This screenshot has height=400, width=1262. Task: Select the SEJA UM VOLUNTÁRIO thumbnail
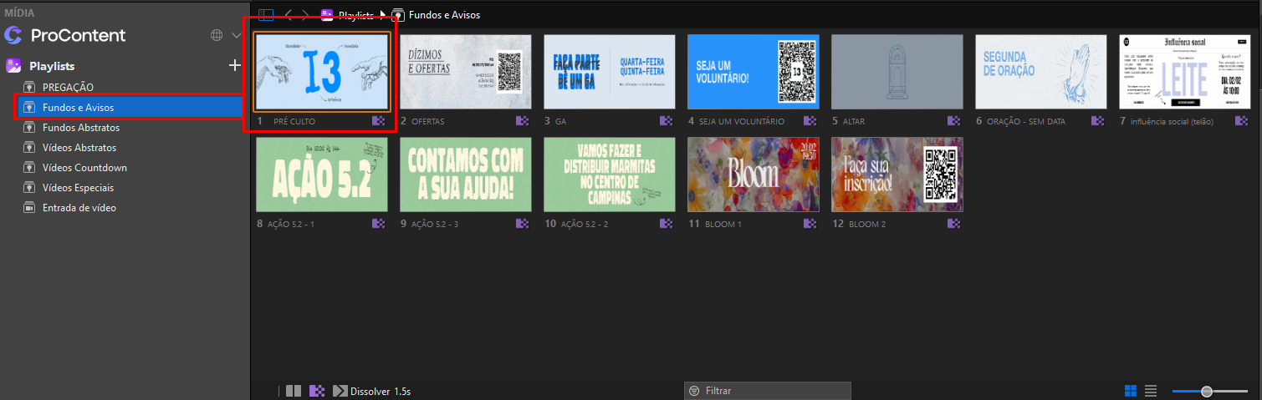pyautogui.click(x=754, y=72)
